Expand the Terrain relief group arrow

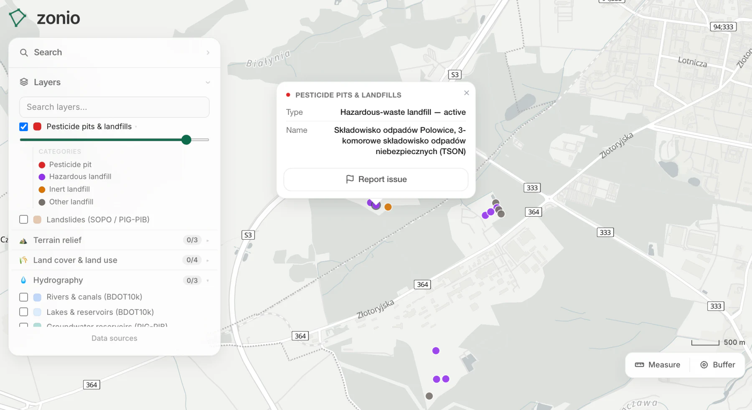pos(208,240)
